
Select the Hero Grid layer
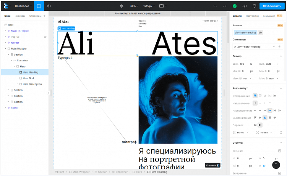pos(28,78)
